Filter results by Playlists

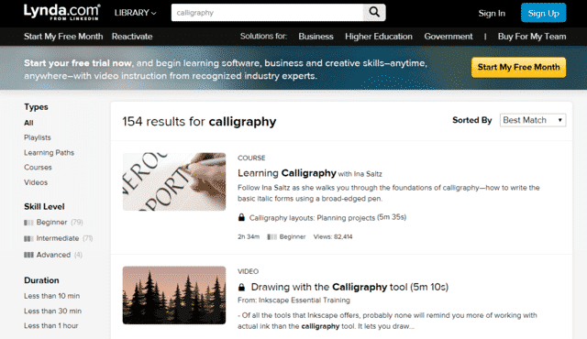pos(37,137)
